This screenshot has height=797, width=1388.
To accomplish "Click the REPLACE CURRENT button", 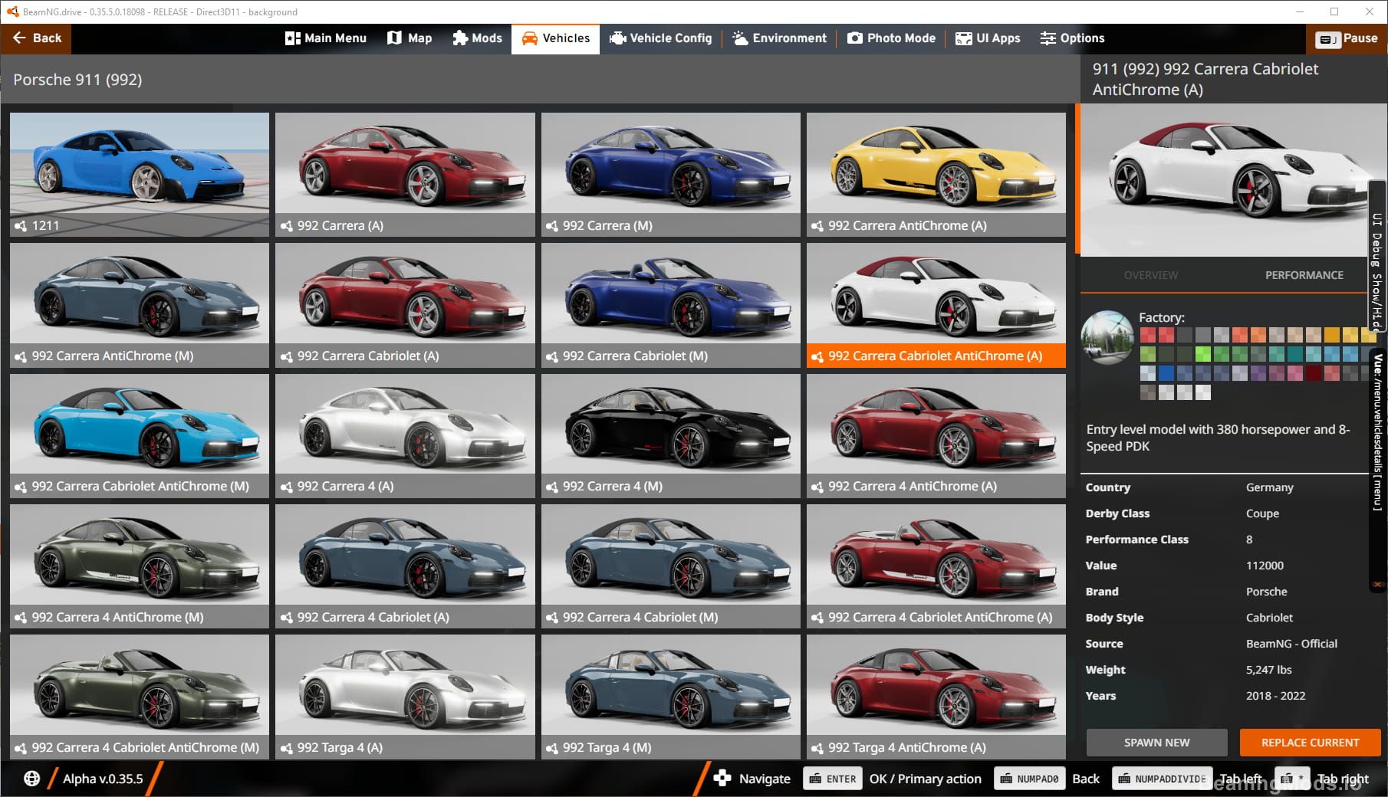I will (1310, 743).
